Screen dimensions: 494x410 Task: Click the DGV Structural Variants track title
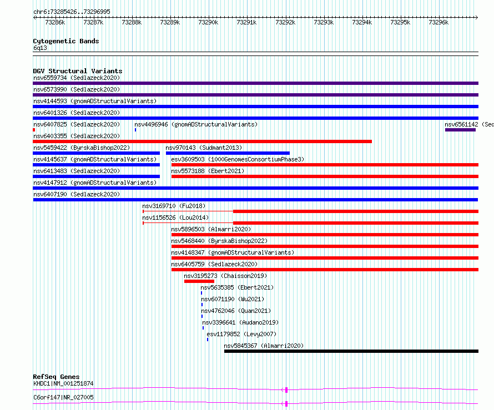[78, 71]
